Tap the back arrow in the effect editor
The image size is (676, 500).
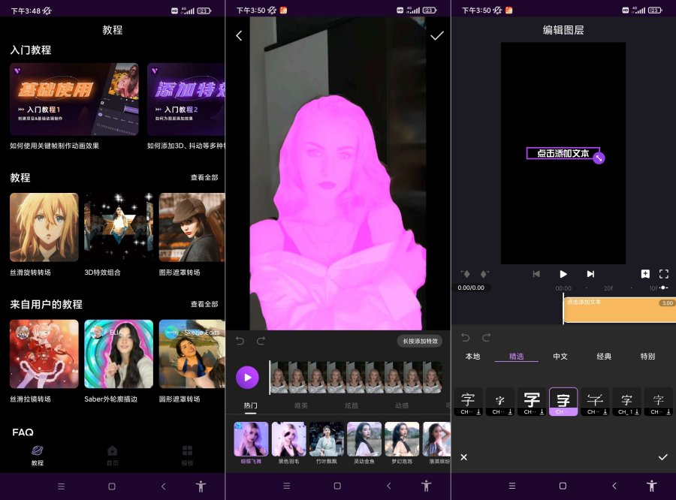(x=239, y=36)
